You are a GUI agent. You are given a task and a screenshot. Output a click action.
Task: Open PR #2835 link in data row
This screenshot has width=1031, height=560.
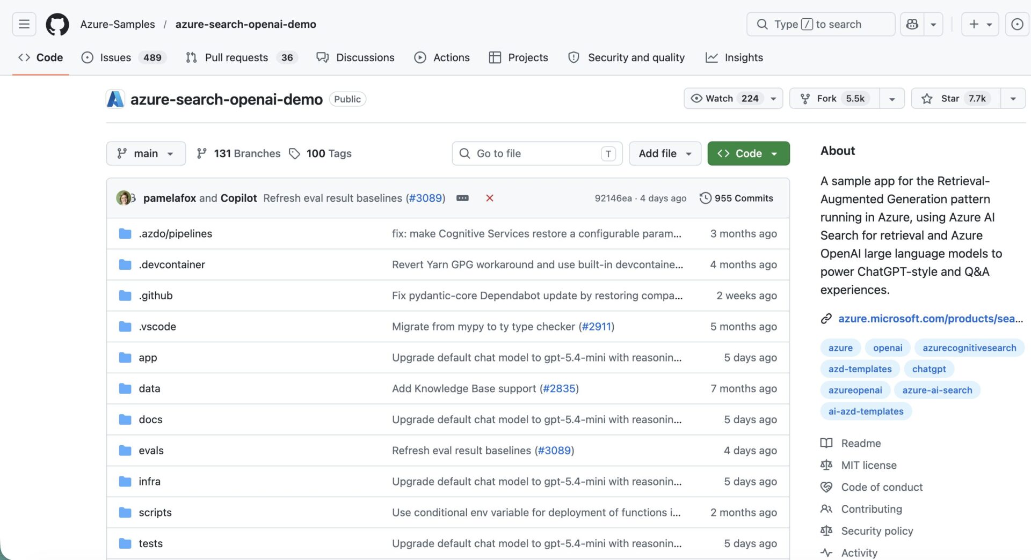559,388
